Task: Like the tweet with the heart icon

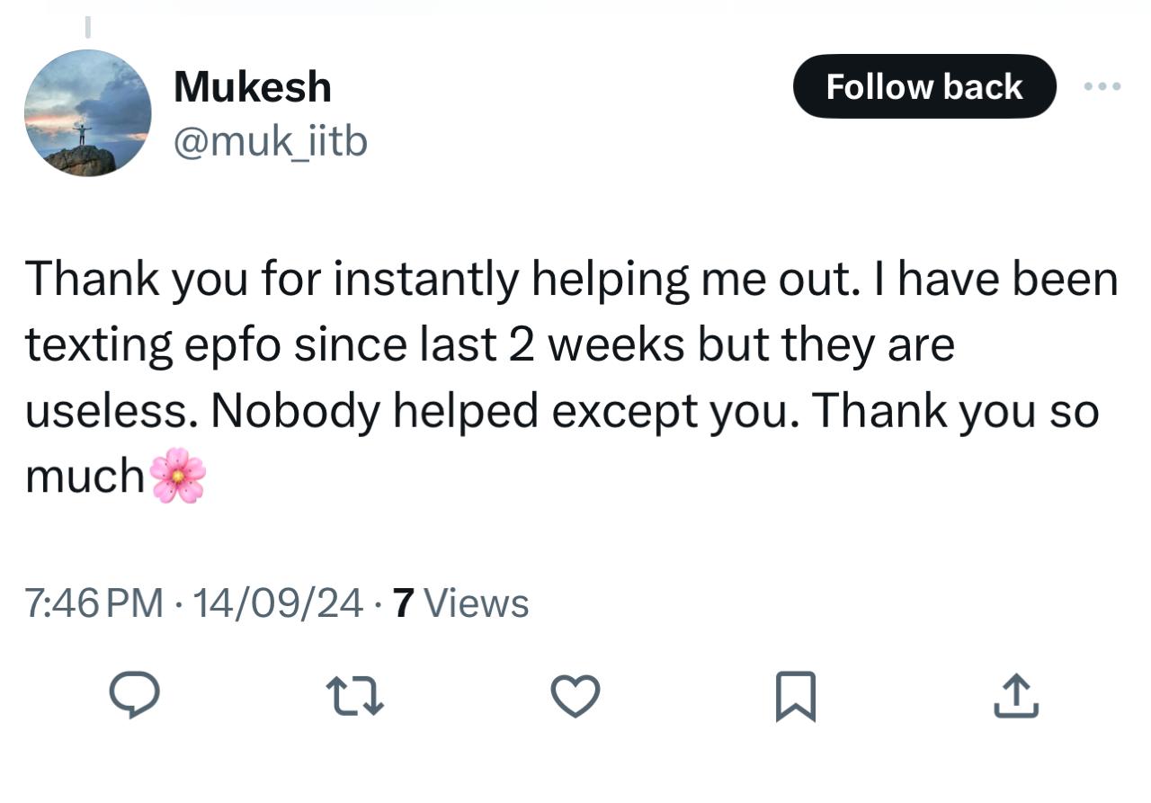Action: tap(575, 697)
